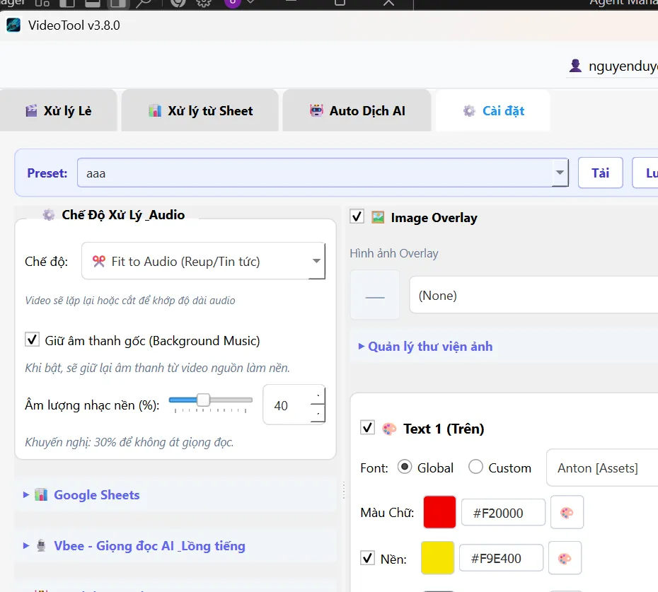The width and height of the screenshot is (658, 592).
Task: Open the Chế độ mode dropdown
Action: pyautogui.click(x=316, y=262)
